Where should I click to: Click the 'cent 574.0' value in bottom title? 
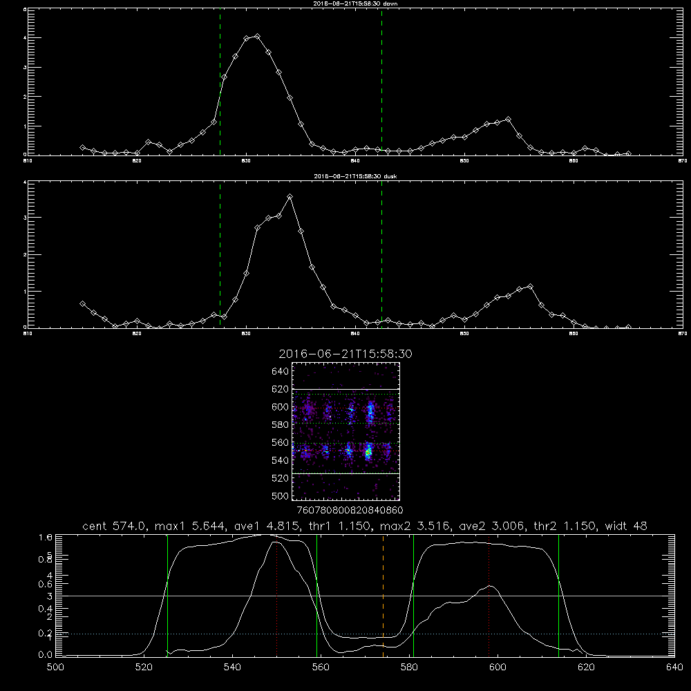tap(116, 526)
